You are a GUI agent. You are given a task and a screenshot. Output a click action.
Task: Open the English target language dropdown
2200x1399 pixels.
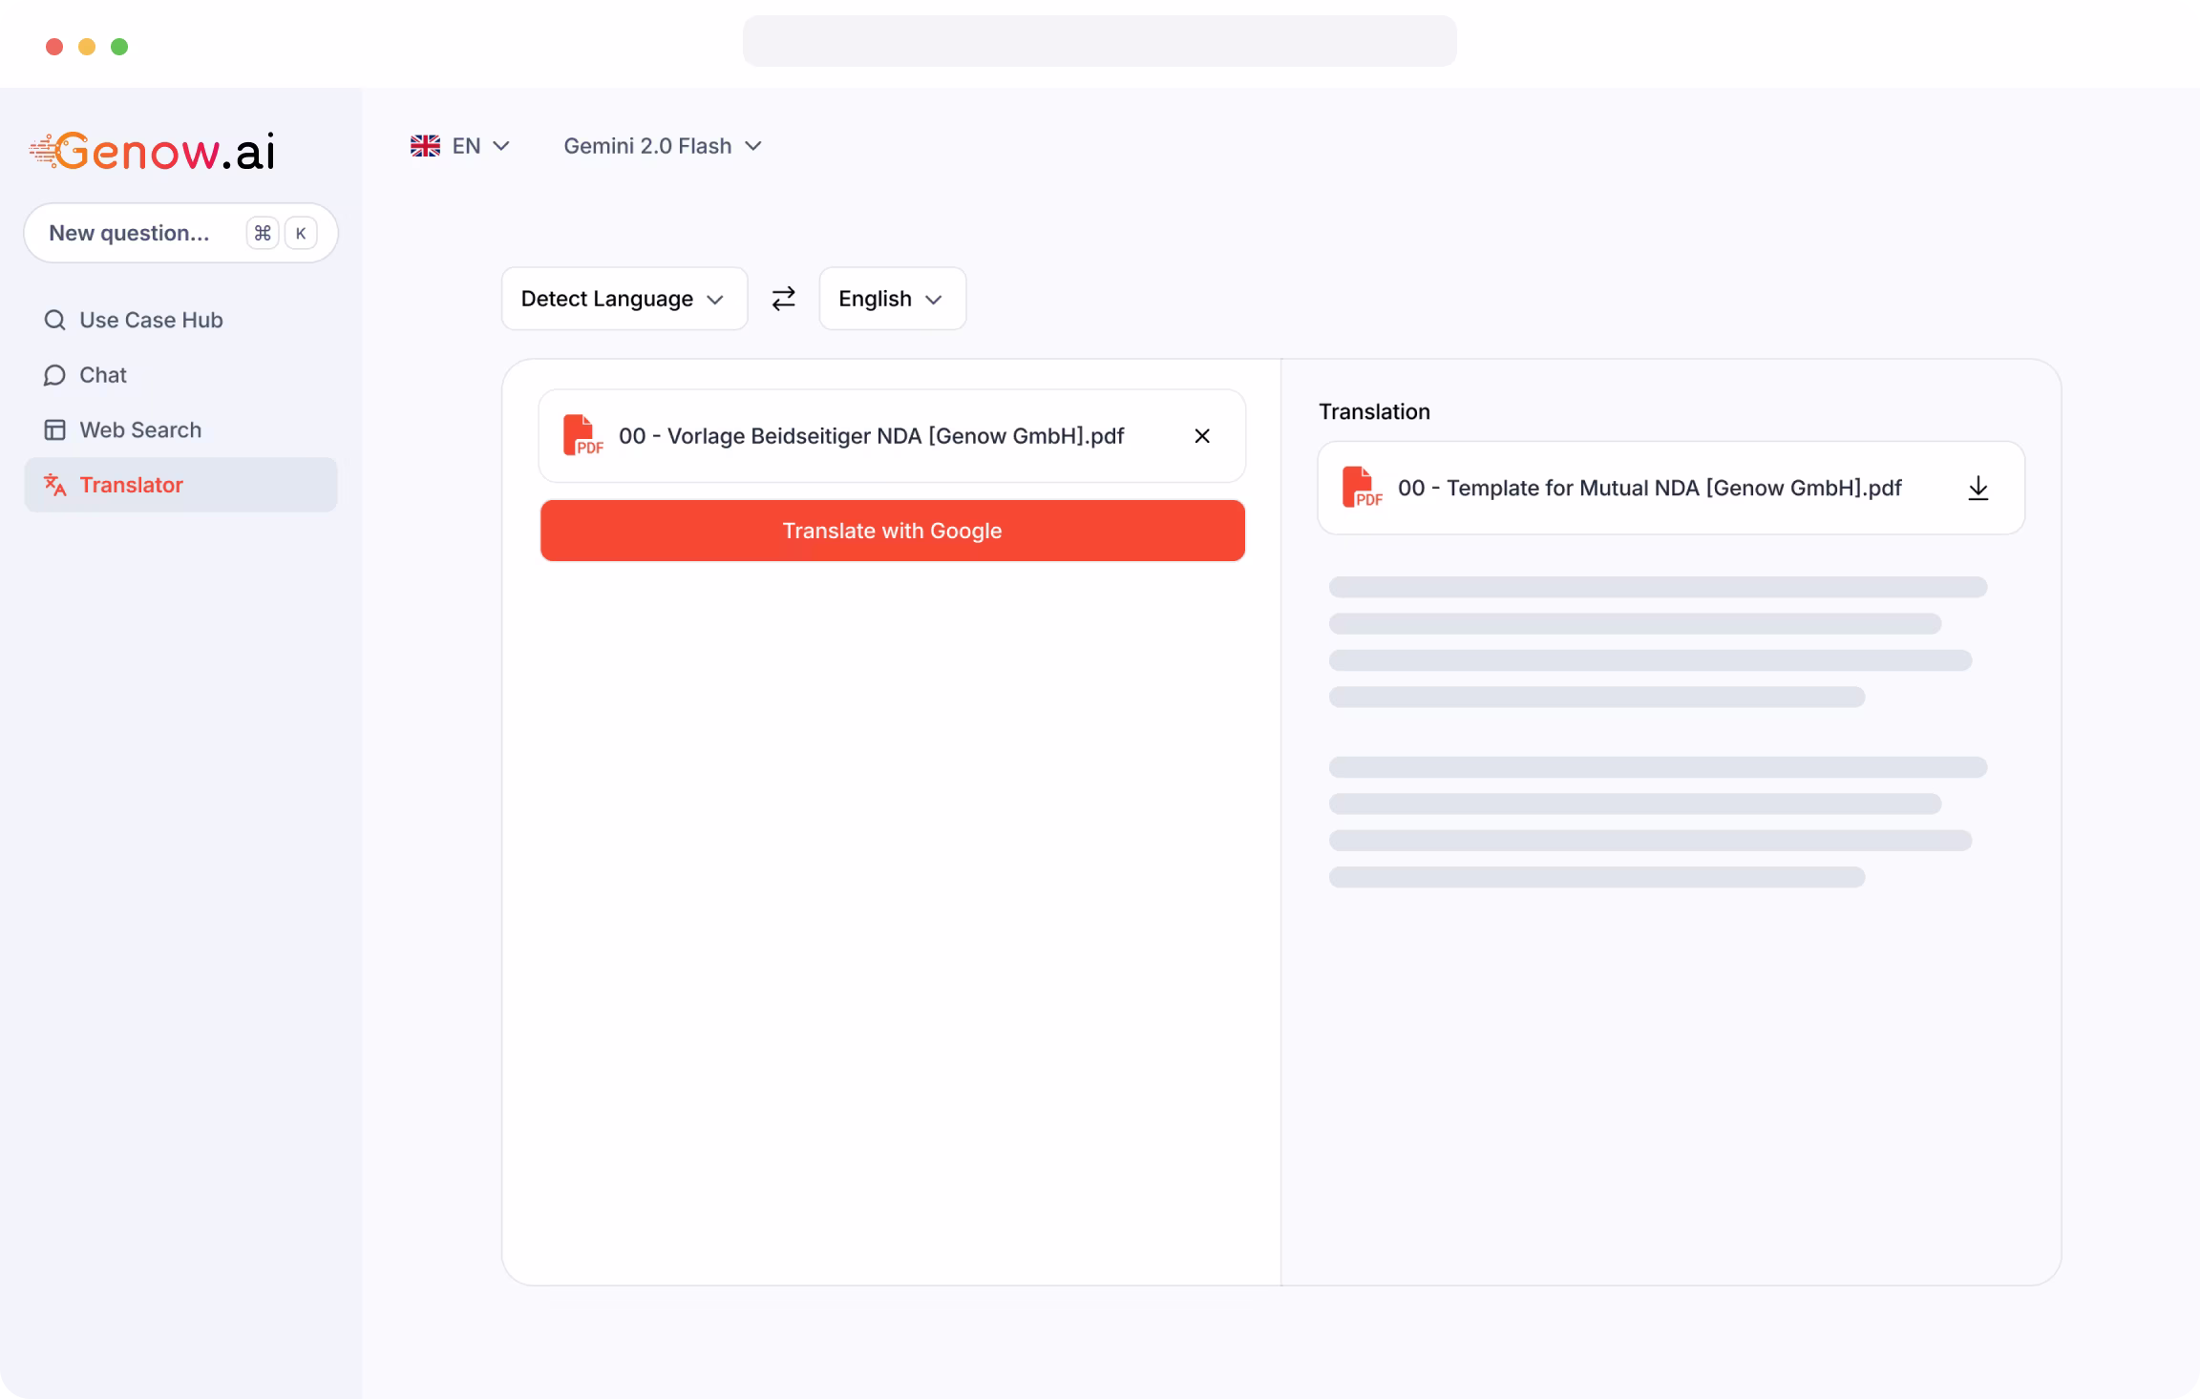coord(892,299)
